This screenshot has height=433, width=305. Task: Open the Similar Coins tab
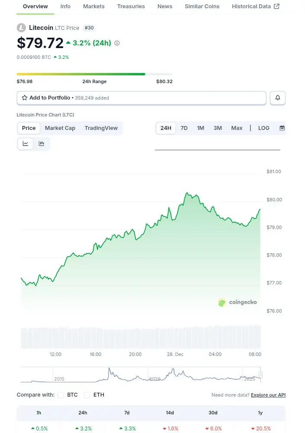202,6
